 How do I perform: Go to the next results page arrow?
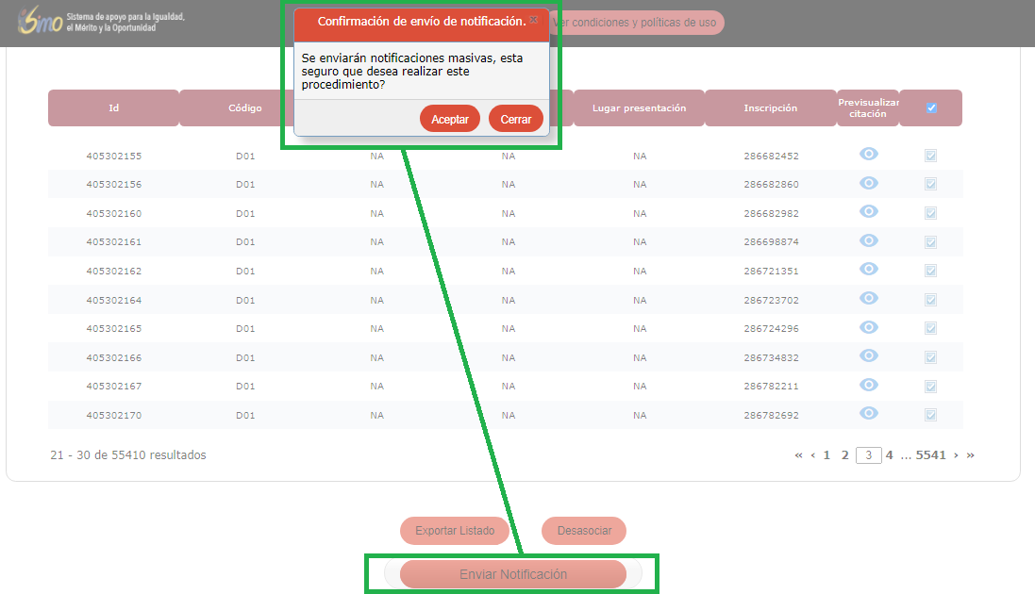click(956, 455)
